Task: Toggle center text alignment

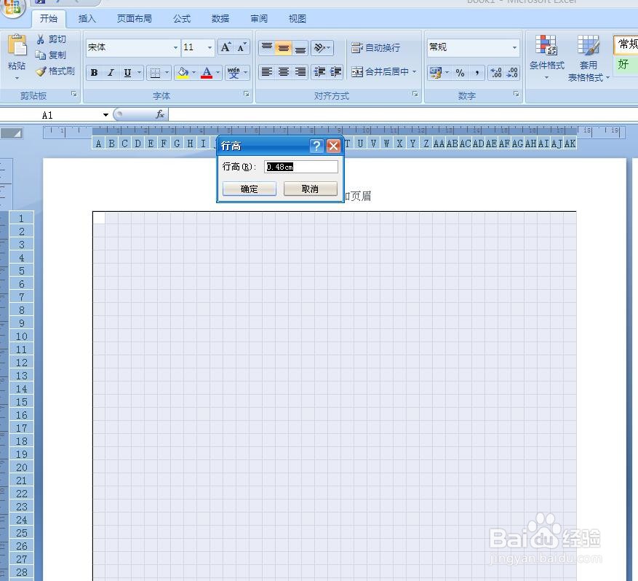Action: click(x=284, y=72)
